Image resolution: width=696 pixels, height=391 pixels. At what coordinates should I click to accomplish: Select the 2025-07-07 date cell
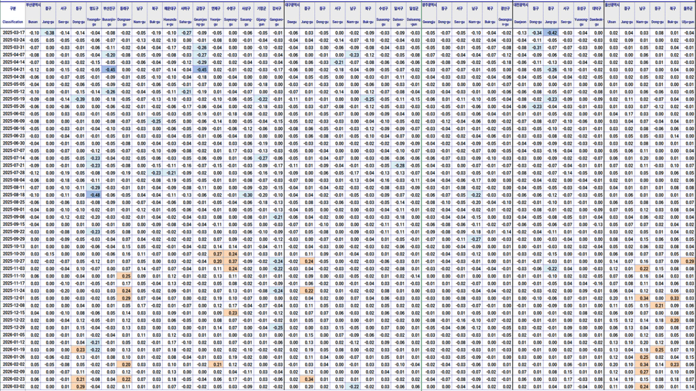point(13,150)
